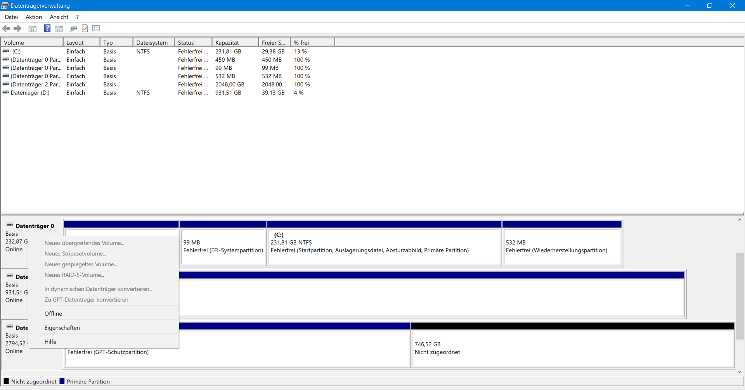Minimize the Datenträgerverwaltung window

(687, 5)
